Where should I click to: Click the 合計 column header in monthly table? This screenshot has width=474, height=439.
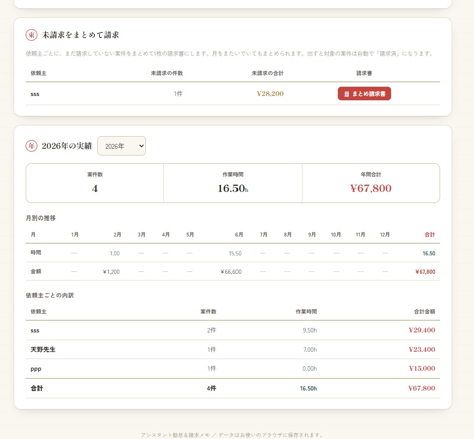[429, 235]
